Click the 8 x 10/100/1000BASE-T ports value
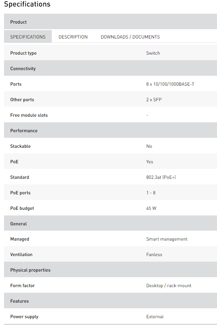 pyautogui.click(x=170, y=84)
